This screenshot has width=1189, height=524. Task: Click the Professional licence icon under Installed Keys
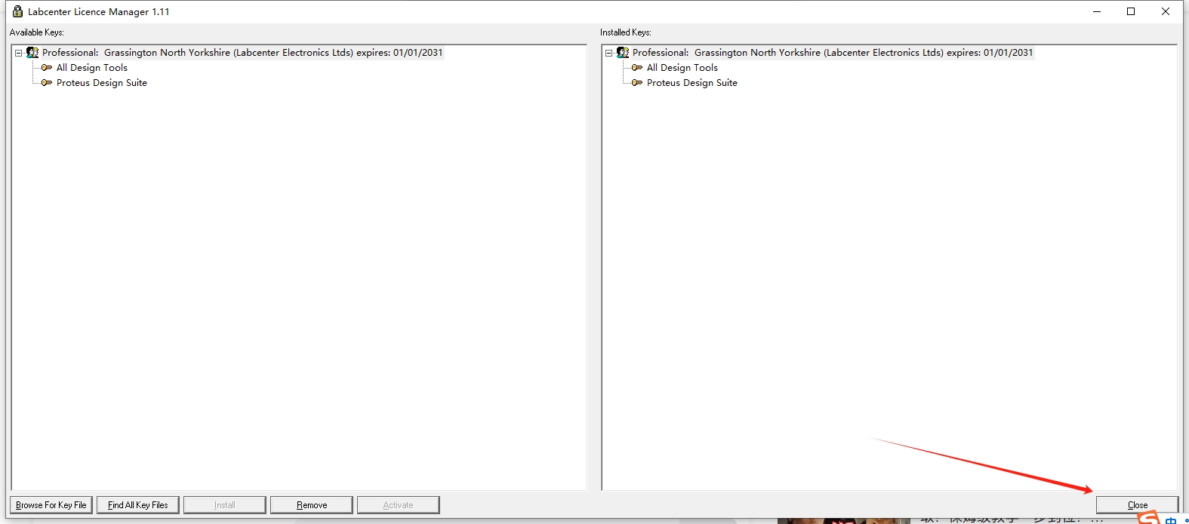tap(623, 53)
